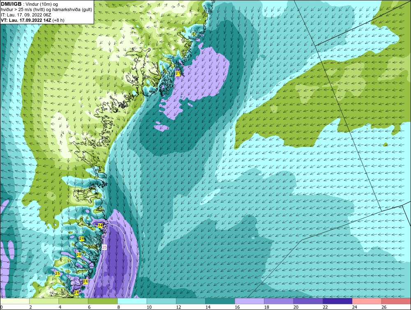
Task: Pick the light yellow-green 2–4 legend swatch
Action: pos(44,301)
